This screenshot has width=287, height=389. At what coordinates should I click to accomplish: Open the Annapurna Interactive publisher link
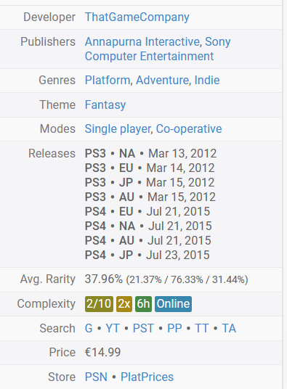(142, 41)
